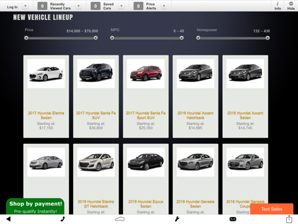298x224 pixels.
Task: Grab the MPG slider maximum handle
Action: pyautogui.click(x=182, y=38)
